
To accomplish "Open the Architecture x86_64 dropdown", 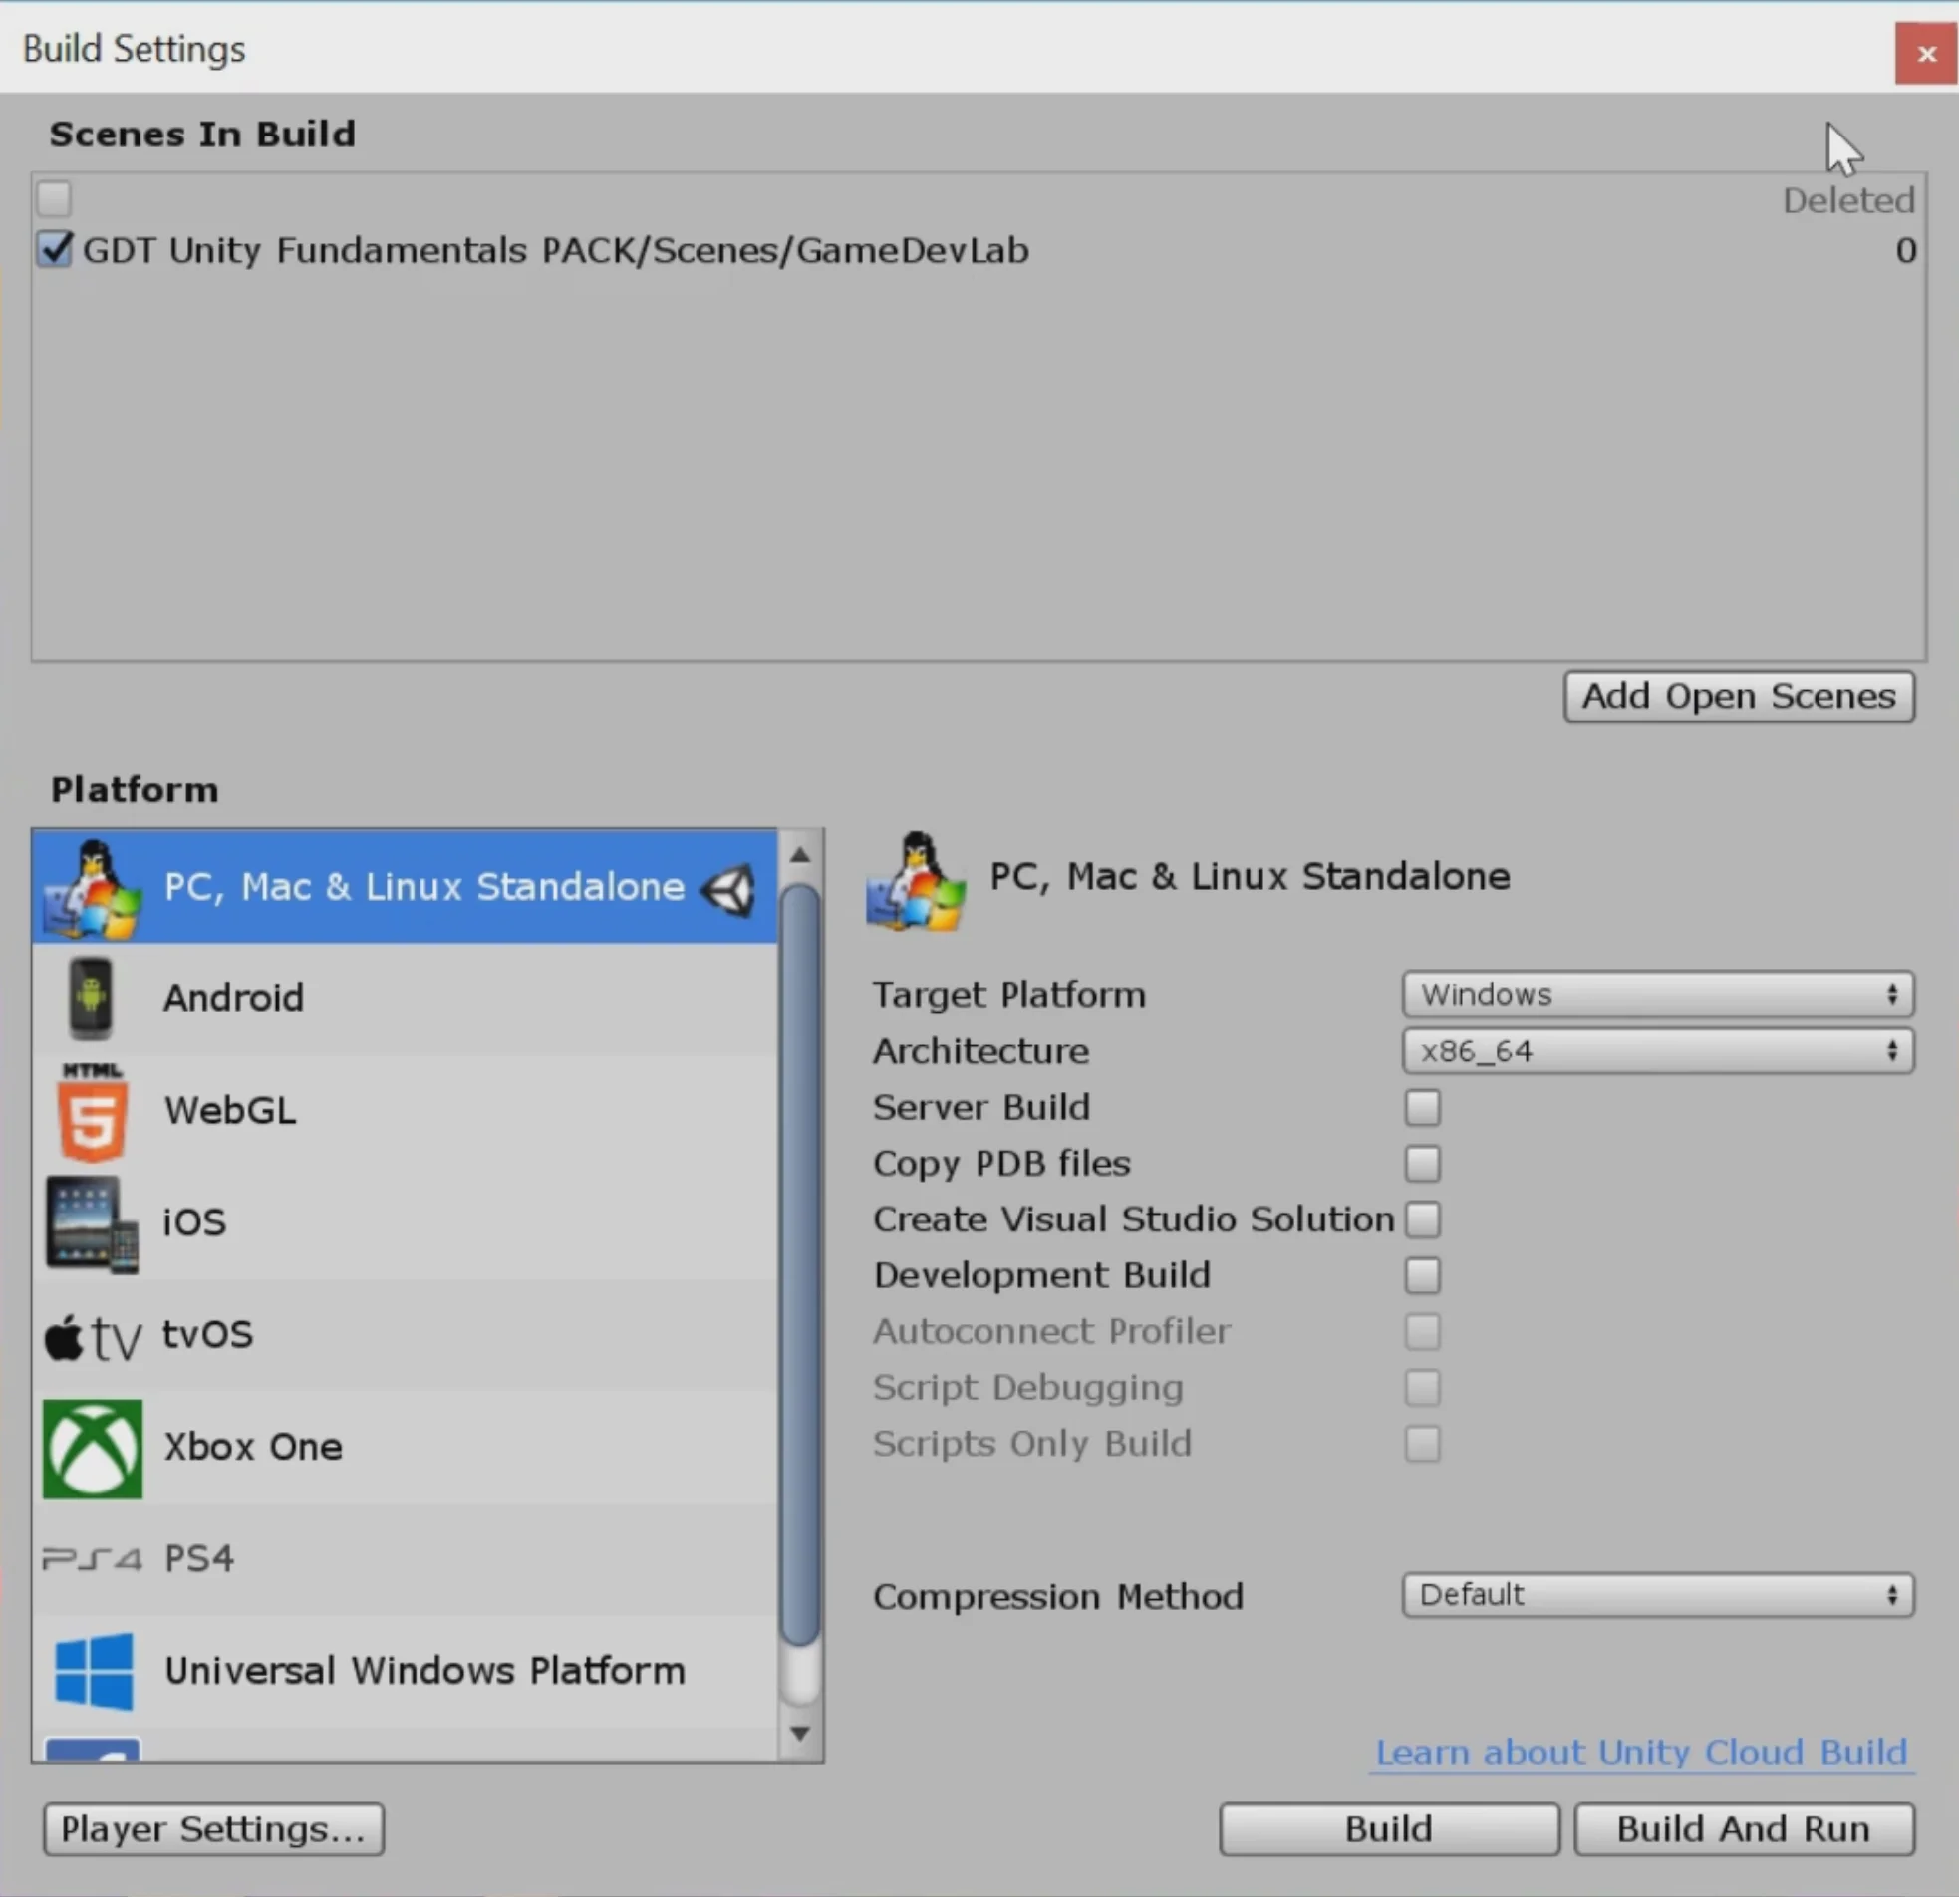I will [1658, 1050].
